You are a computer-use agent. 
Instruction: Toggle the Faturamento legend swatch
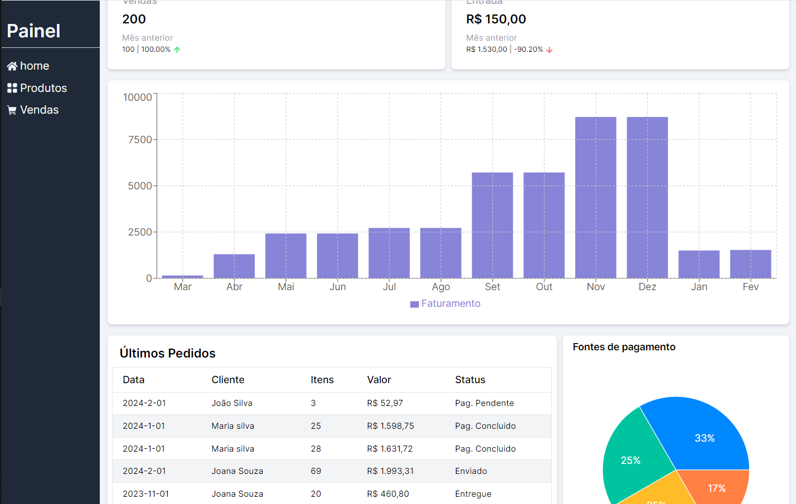(x=414, y=304)
